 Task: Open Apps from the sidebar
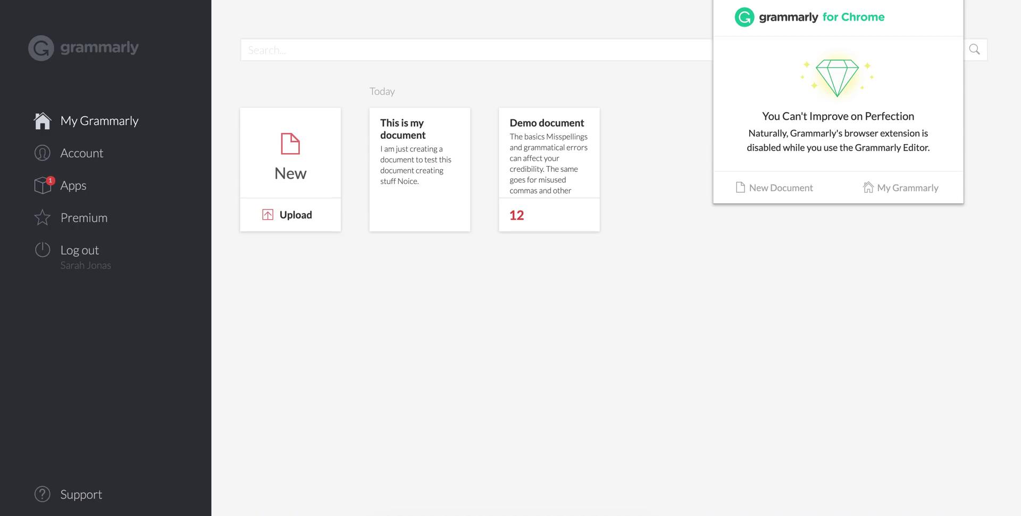click(73, 186)
